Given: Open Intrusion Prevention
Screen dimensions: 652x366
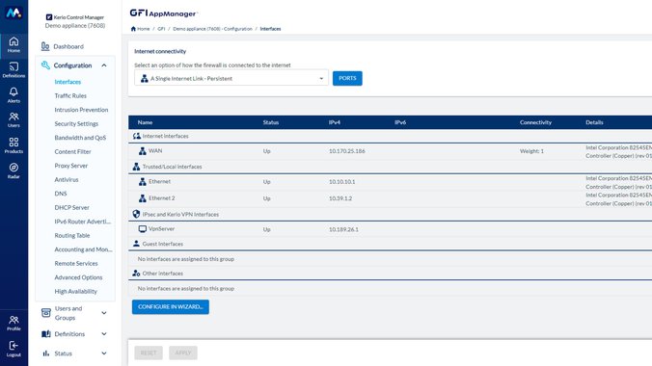Looking at the screenshot, I should tap(81, 110).
